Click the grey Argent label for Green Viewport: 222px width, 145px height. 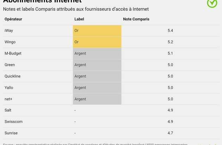tap(80, 65)
